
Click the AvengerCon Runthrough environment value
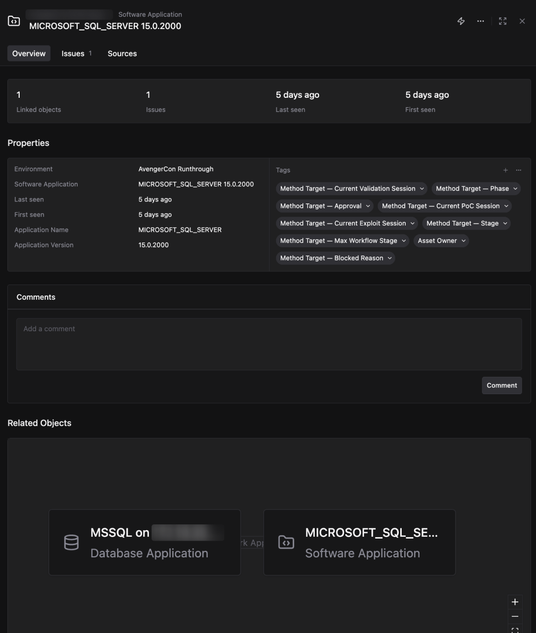[176, 169]
